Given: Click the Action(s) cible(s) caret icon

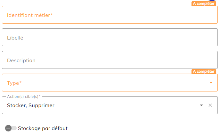Looking at the screenshot, I should [x=201, y=105].
